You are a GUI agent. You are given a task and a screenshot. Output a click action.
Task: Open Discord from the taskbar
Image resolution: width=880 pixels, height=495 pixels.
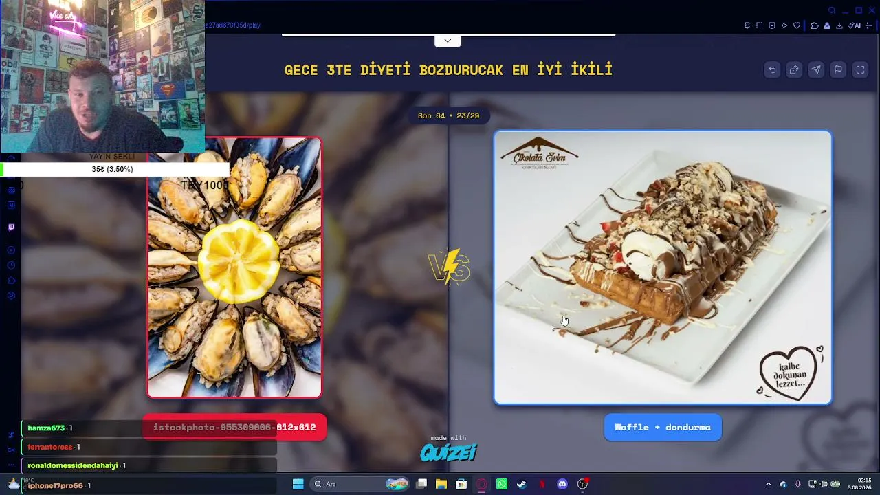pyautogui.click(x=562, y=484)
